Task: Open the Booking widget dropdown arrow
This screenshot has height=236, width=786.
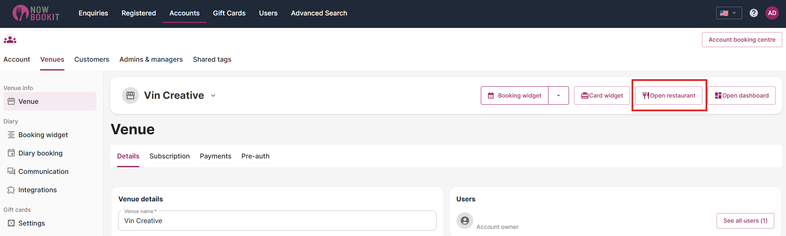Action: coord(558,95)
